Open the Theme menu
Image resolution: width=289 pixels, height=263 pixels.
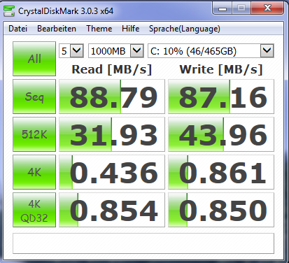[x=99, y=29]
